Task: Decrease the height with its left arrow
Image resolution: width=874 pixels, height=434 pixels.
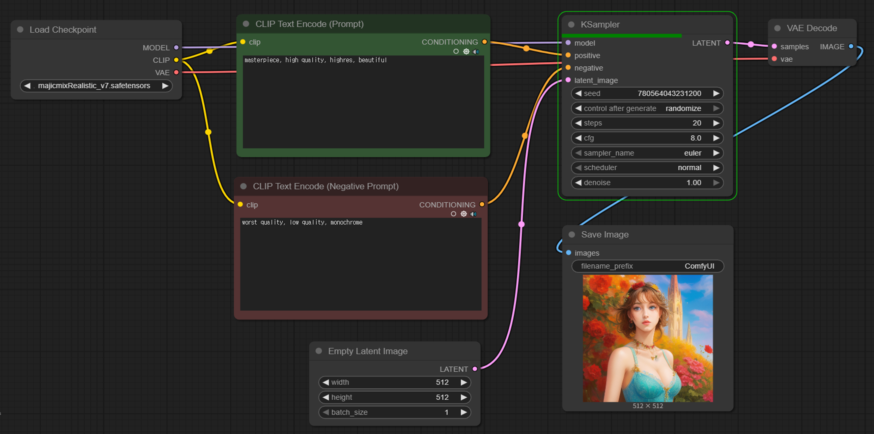Action: tap(326, 397)
